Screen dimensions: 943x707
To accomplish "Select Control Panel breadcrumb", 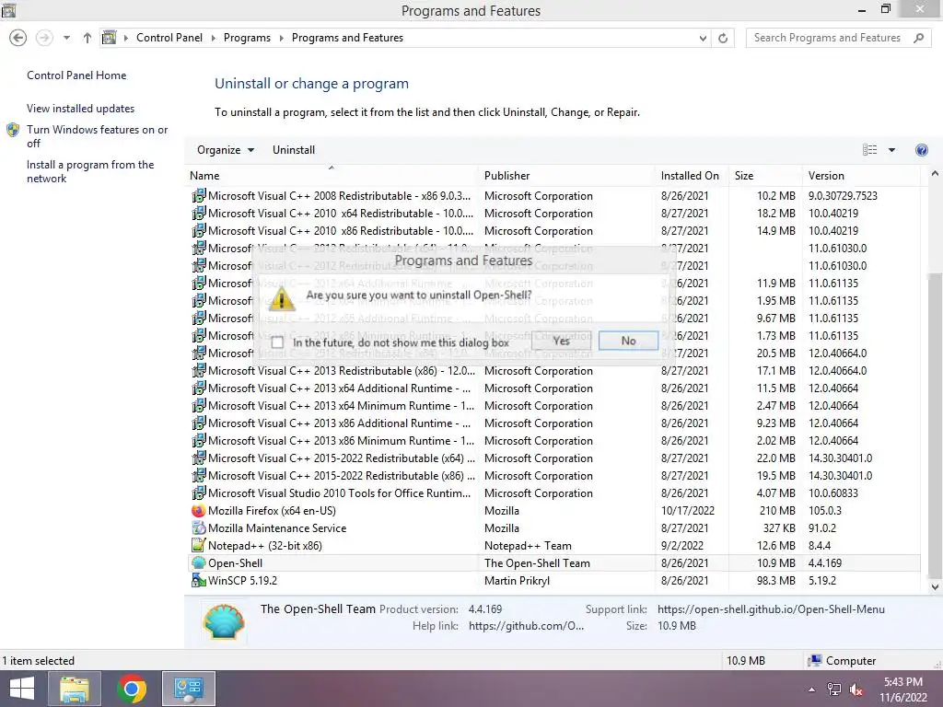I will click(169, 37).
